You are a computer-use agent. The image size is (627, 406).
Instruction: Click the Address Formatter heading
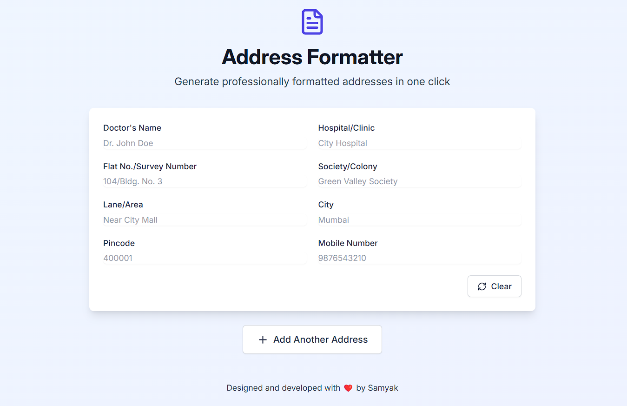point(312,57)
